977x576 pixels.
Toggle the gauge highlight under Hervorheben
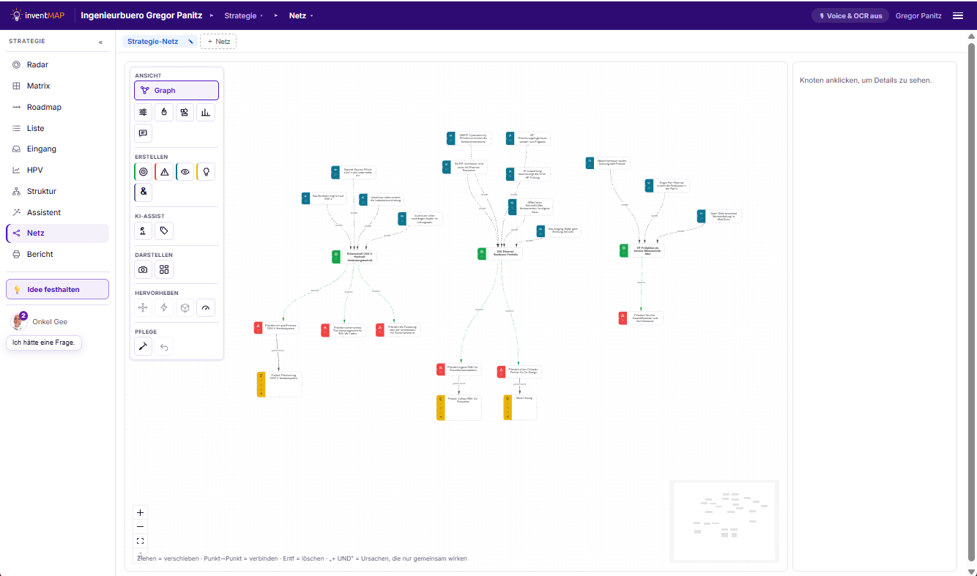pyautogui.click(x=206, y=307)
